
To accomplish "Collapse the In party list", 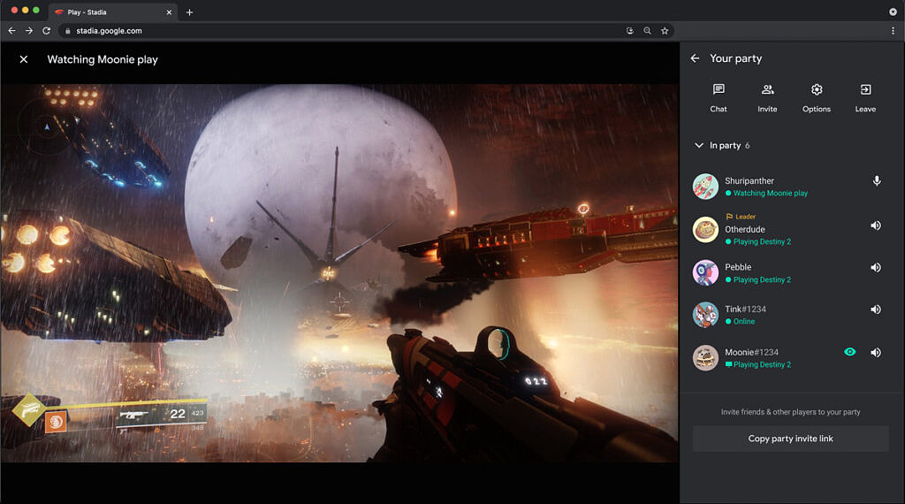I will coord(699,146).
